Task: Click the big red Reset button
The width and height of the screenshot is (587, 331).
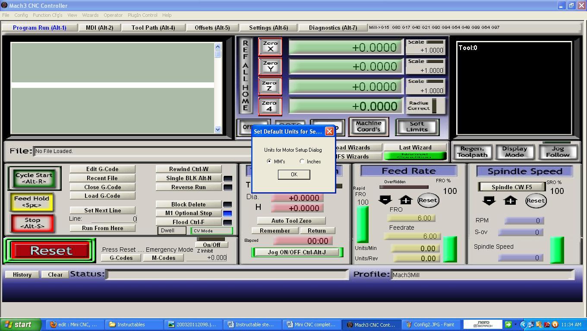Action: pos(50,250)
